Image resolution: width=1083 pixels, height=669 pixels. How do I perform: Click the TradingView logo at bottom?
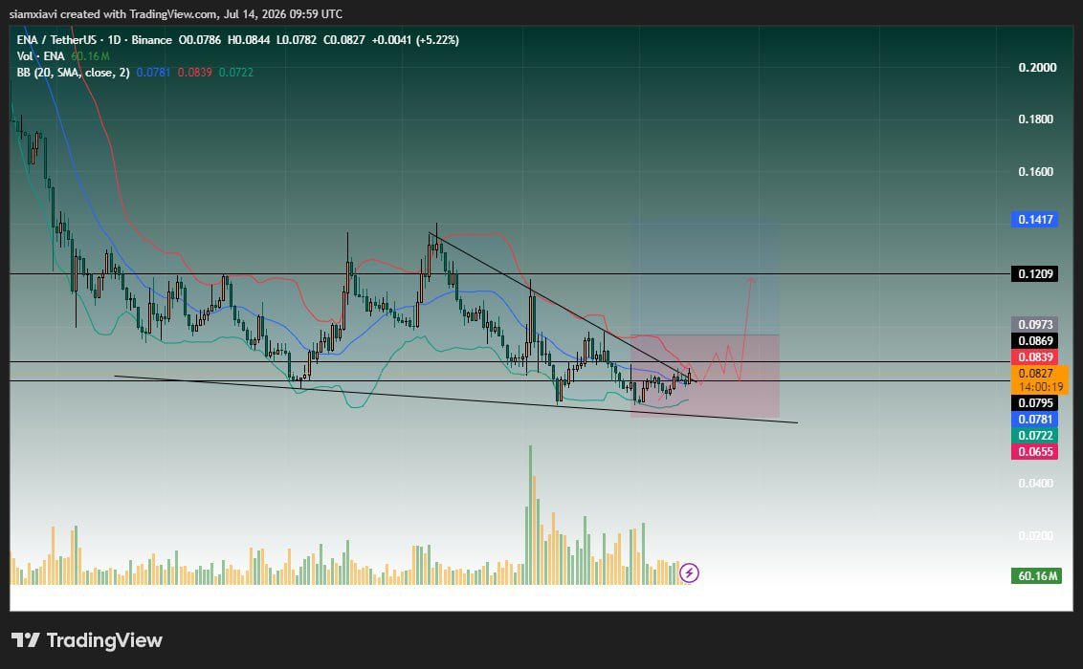(87, 640)
